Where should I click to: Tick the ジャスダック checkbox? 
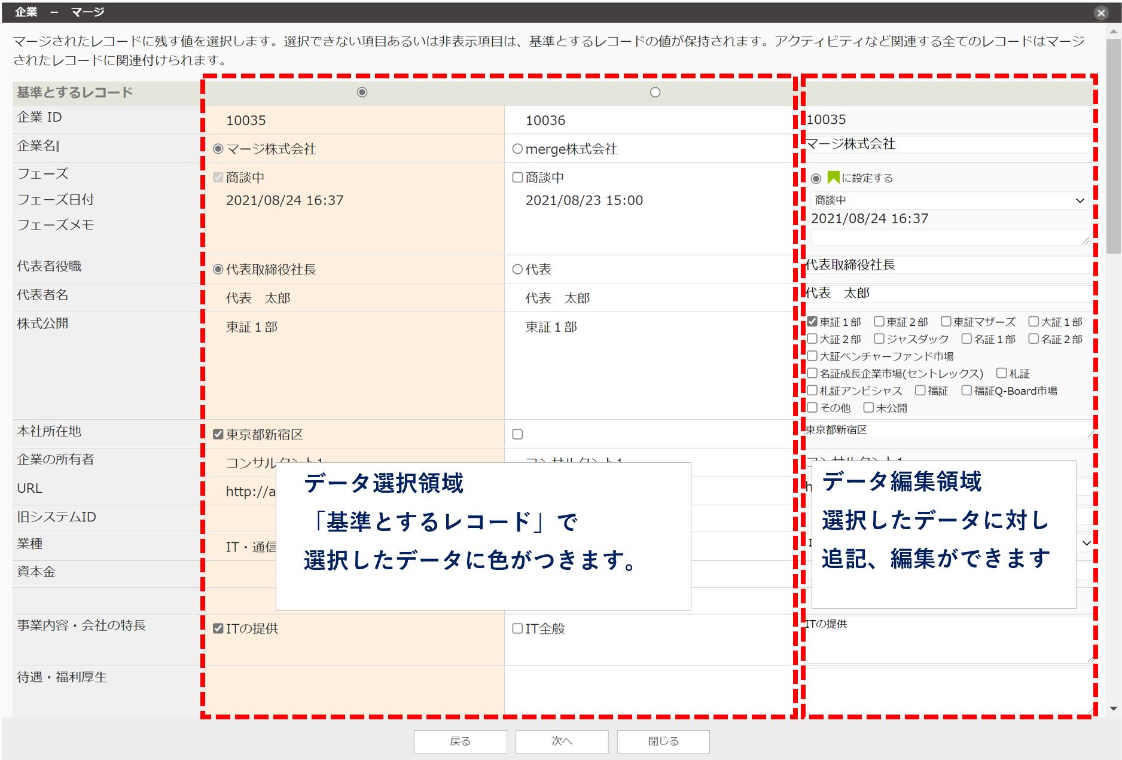(x=879, y=339)
